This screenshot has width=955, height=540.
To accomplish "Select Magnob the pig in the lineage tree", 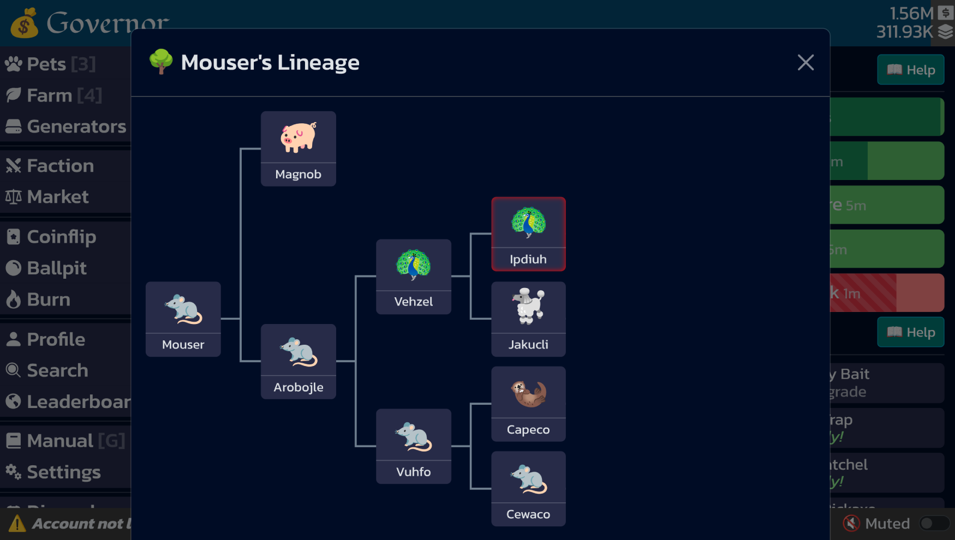I will tap(298, 148).
